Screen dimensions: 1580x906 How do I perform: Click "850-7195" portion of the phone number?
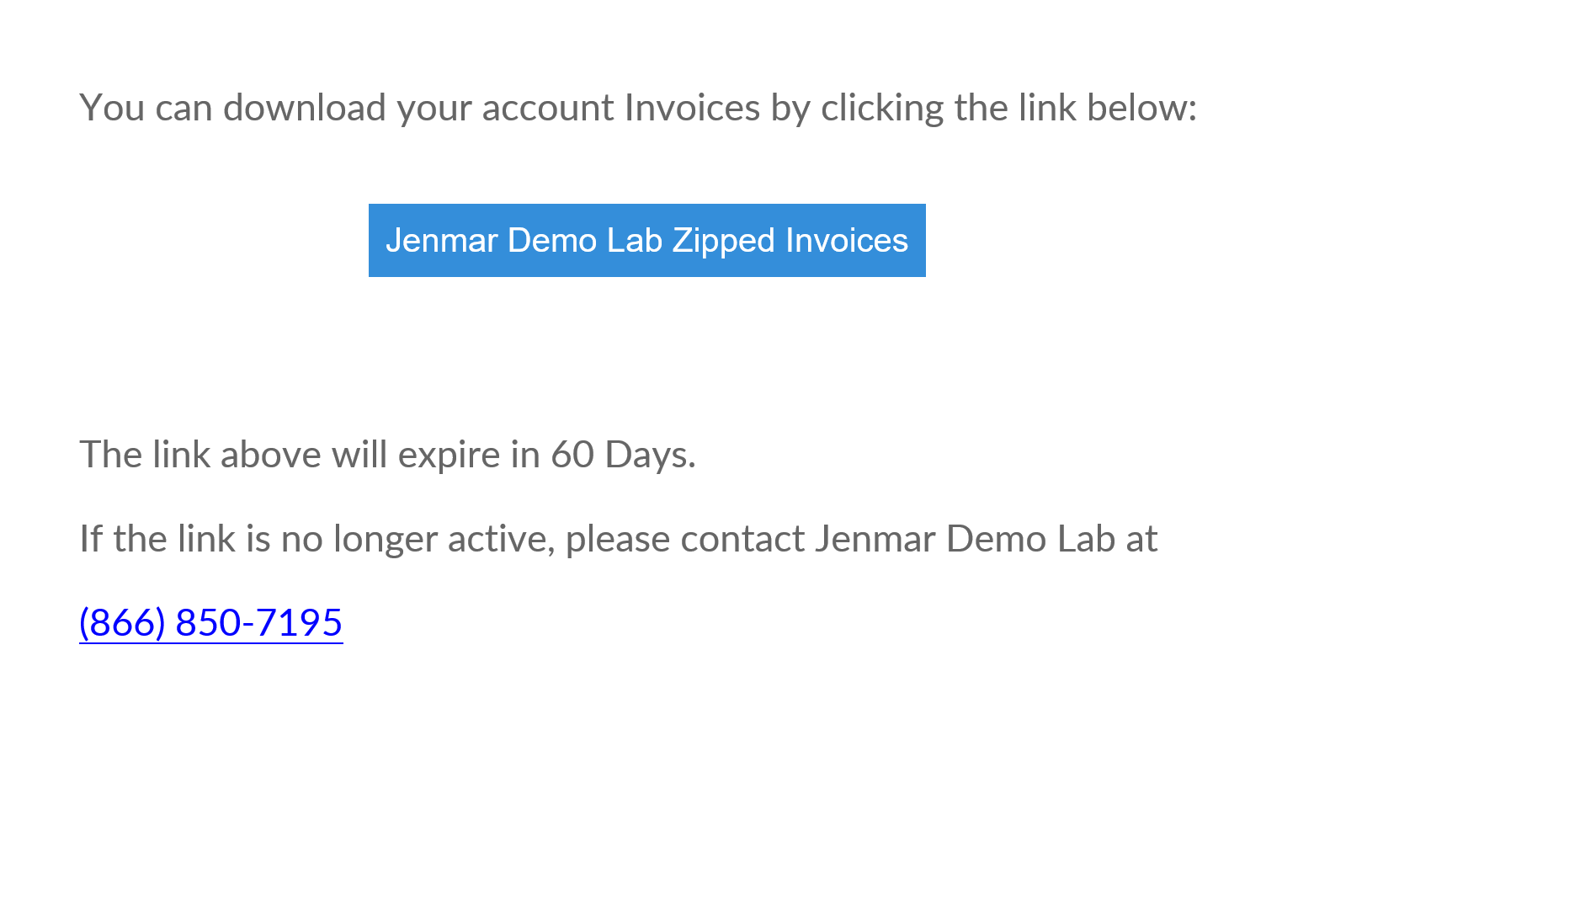(x=259, y=623)
